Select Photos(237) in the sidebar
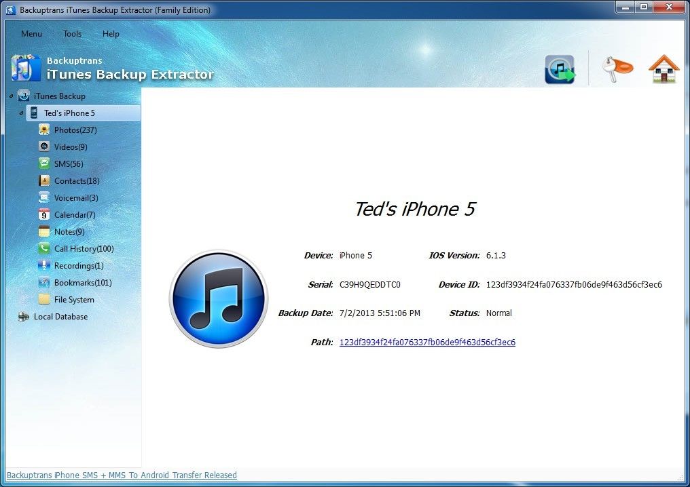Viewport: 690px width, 487px height. [75, 130]
